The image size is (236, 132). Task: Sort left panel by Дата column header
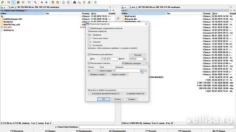94,14
